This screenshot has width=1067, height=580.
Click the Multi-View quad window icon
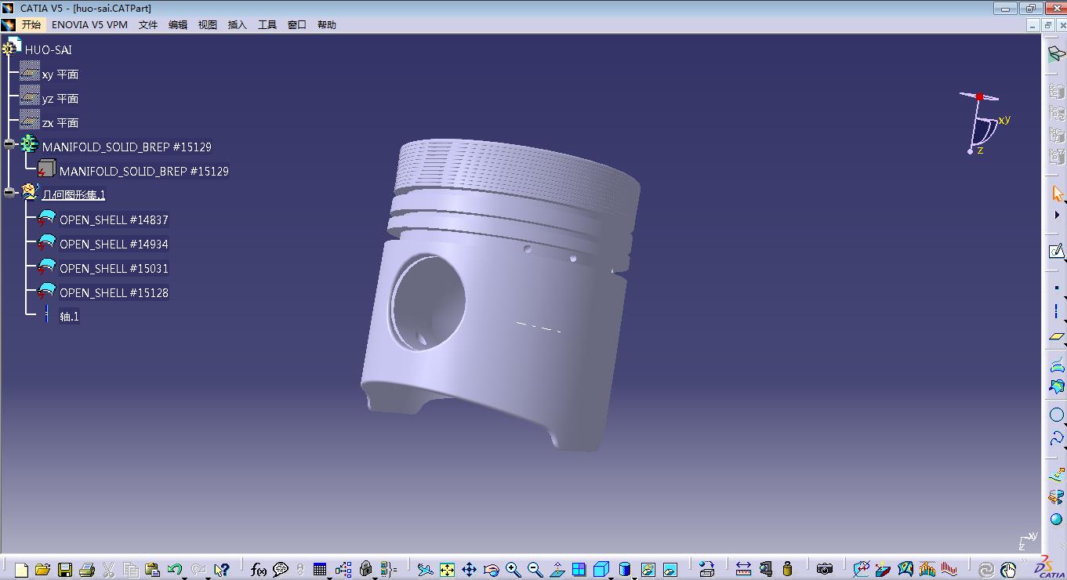click(579, 570)
